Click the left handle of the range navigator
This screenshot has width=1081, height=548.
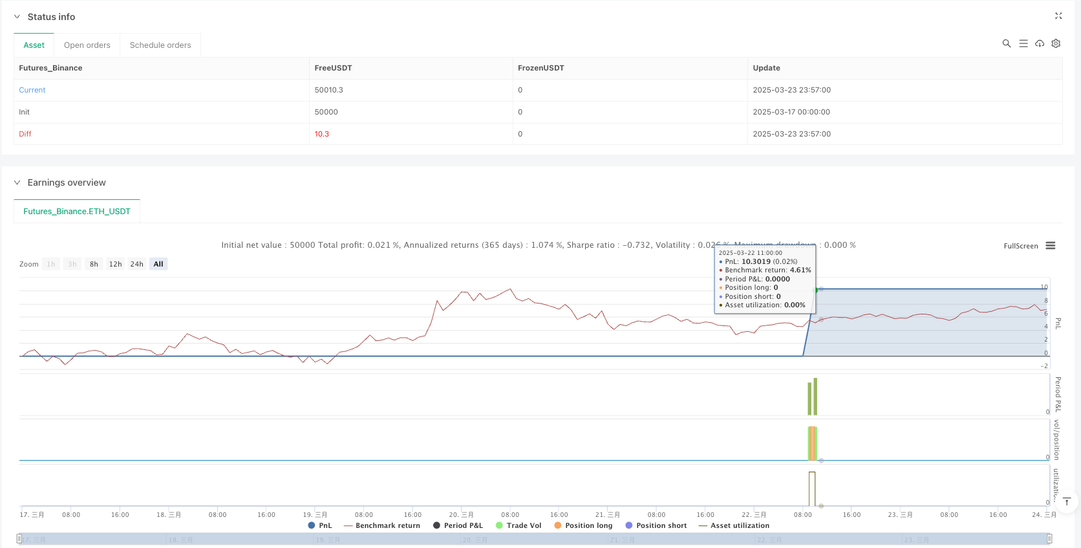(19, 538)
